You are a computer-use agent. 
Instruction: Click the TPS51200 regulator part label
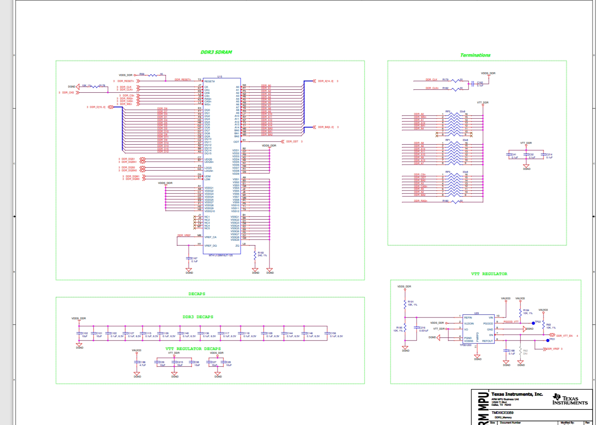point(466,345)
